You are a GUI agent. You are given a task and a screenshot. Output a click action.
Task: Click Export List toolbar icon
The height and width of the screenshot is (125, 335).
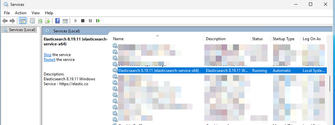coord(48,21)
